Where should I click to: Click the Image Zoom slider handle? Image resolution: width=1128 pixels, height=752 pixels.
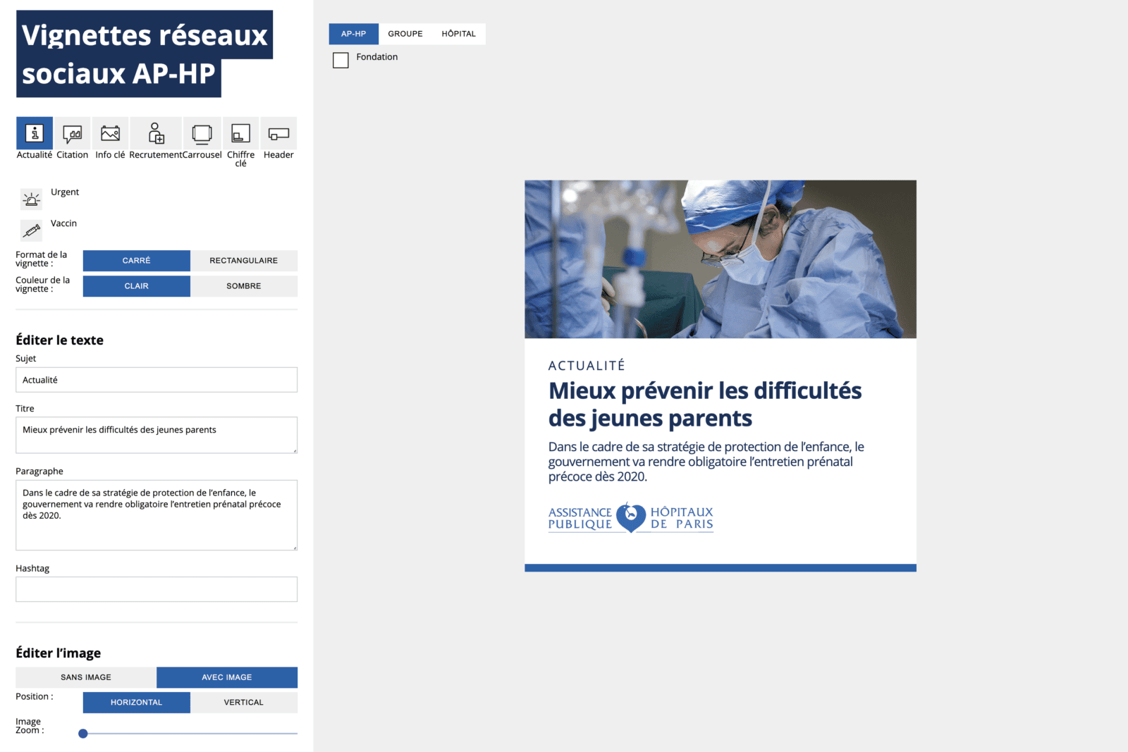click(x=83, y=734)
